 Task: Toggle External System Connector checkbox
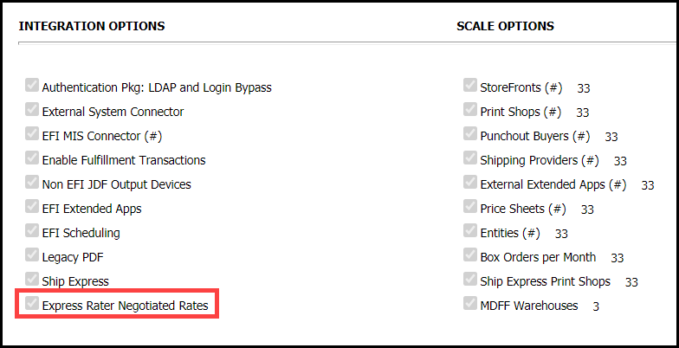32,110
